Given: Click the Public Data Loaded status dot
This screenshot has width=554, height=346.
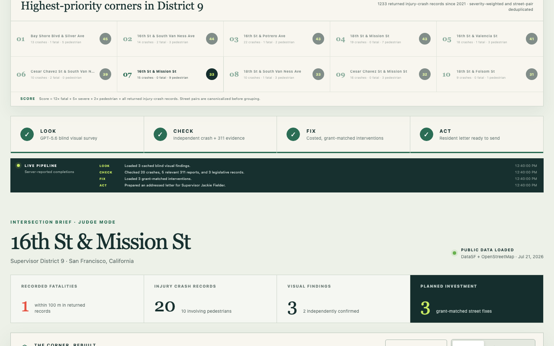Looking at the screenshot, I should pyautogui.click(x=454, y=253).
